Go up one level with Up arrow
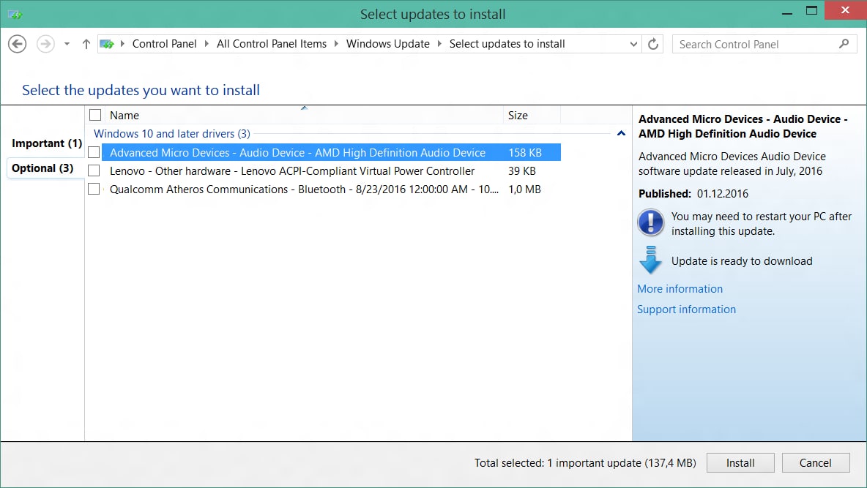Screen dimensions: 867x488 coord(86,44)
